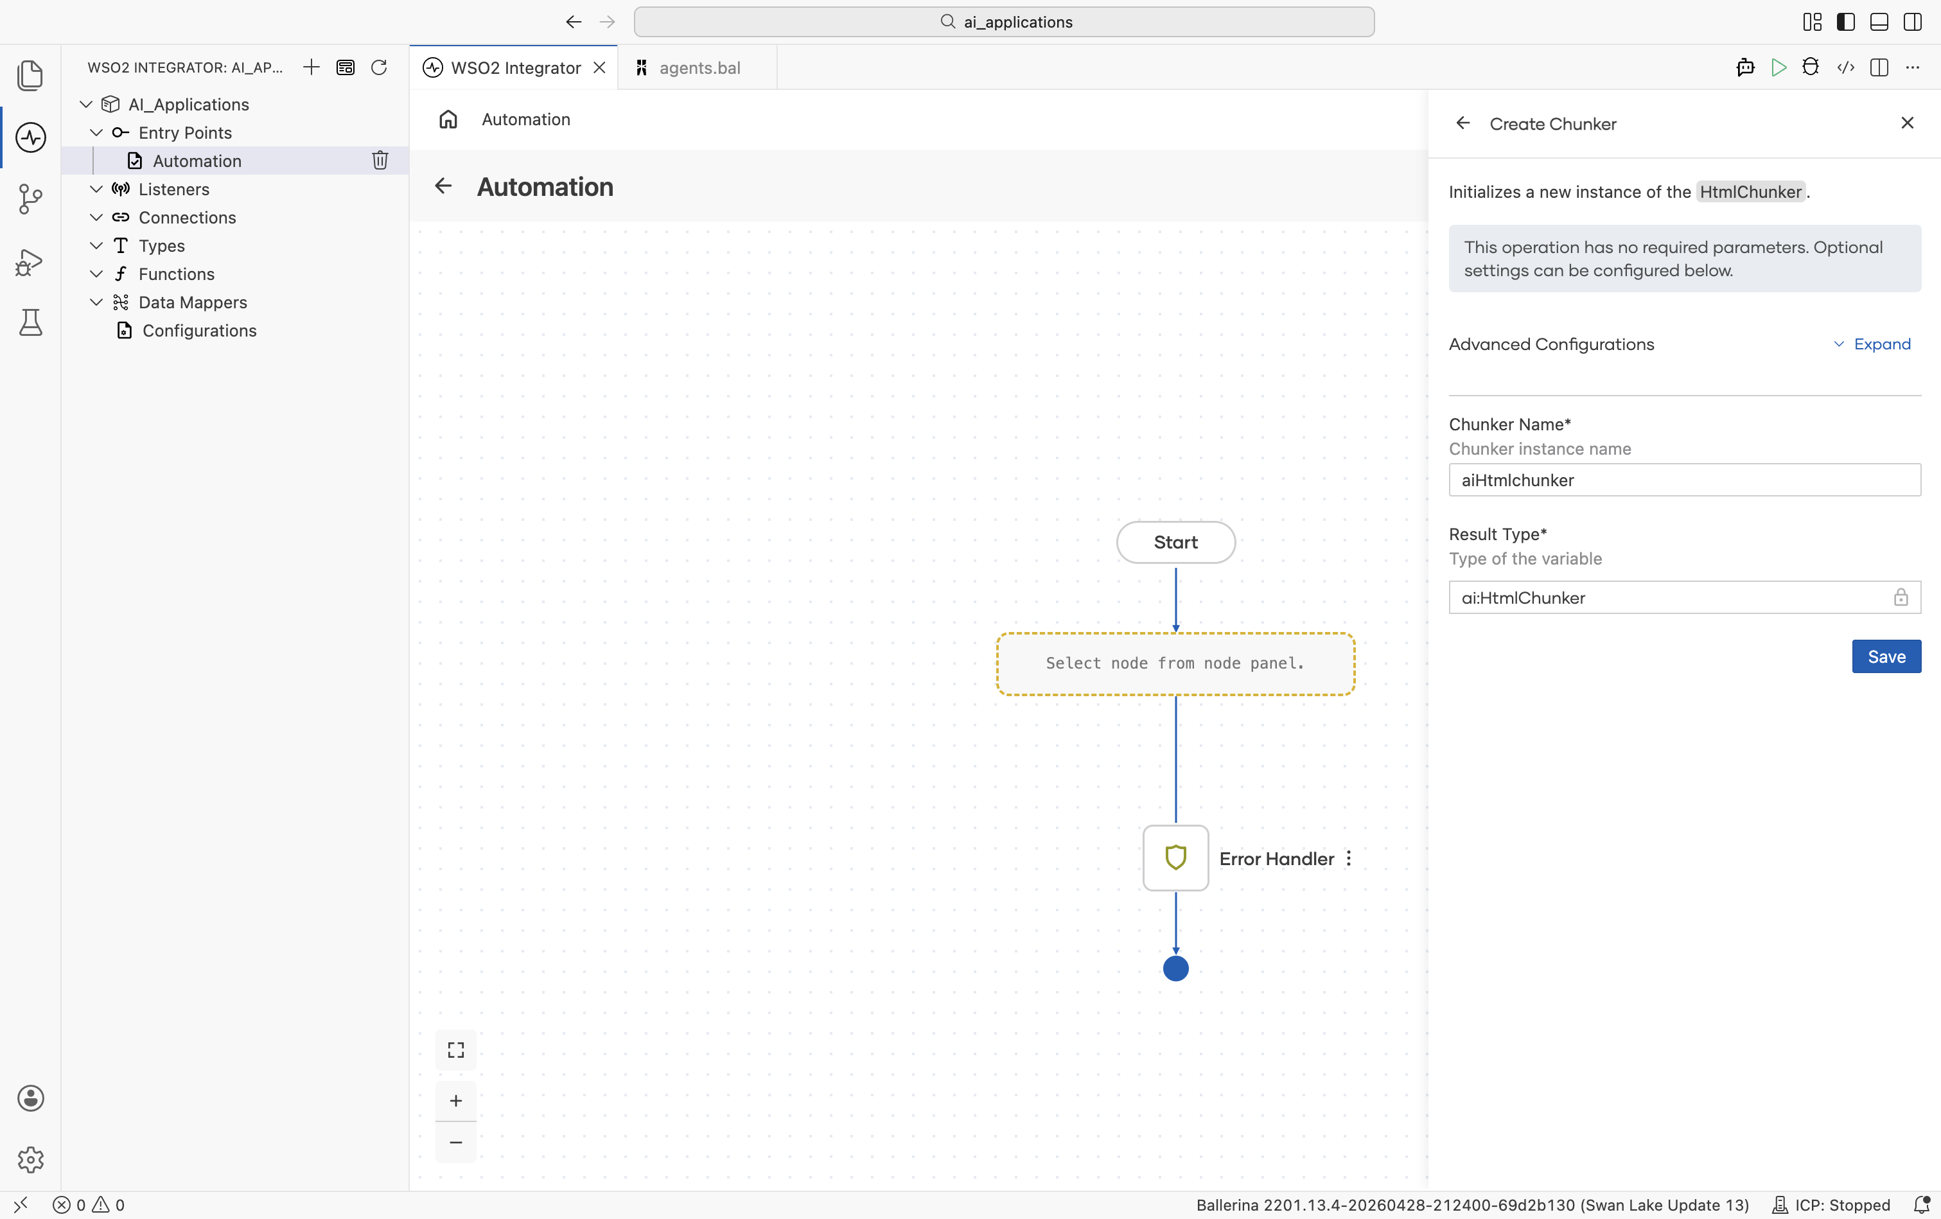Open Run and Debug activity icon
Viewport: 1941px width, 1219px height.
(x=30, y=262)
